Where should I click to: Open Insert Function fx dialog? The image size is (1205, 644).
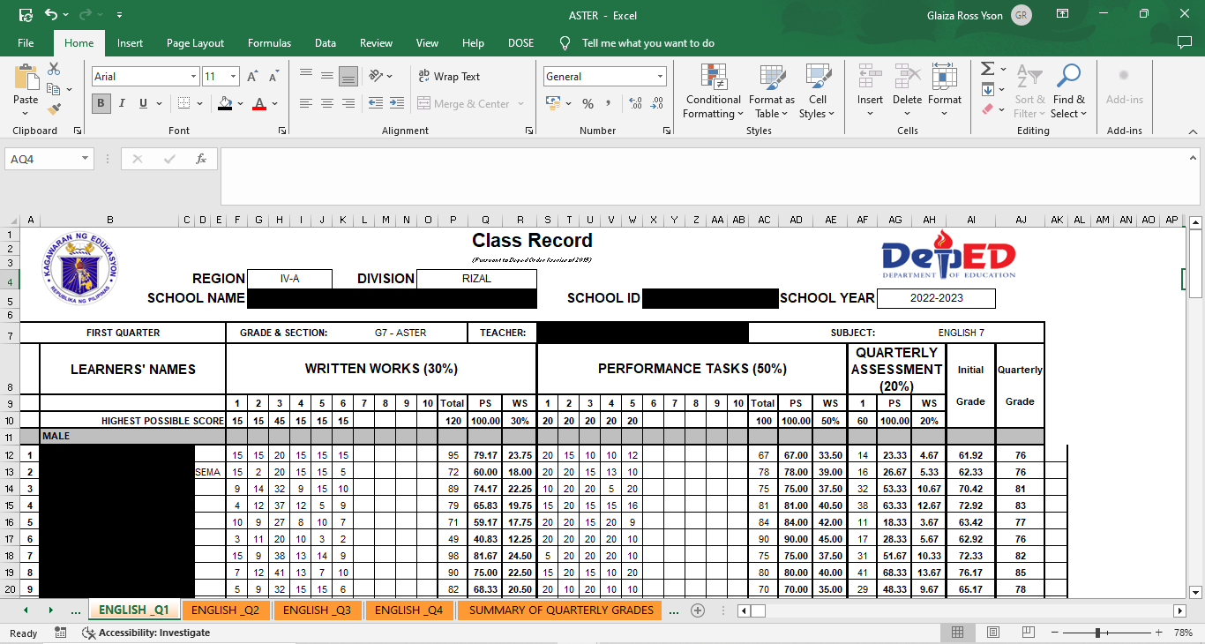(x=201, y=159)
